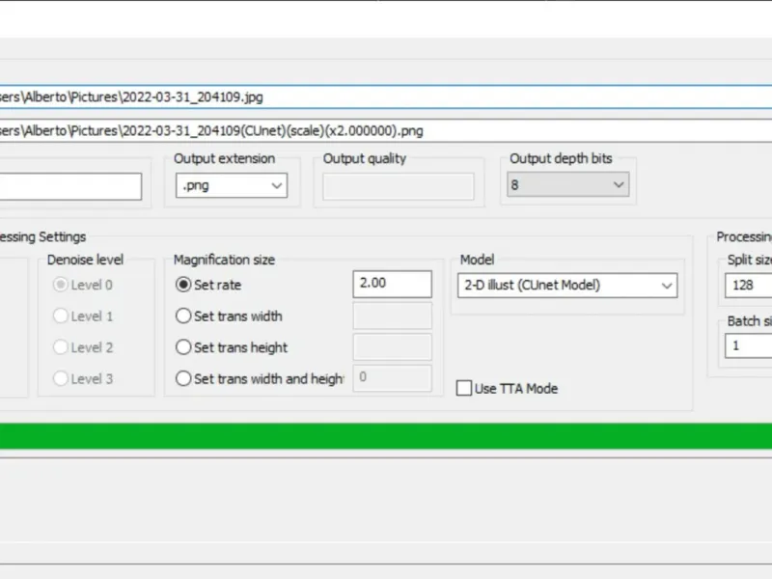772x579 pixels.
Task: Open the Output depth bits dropdown
Action: click(568, 184)
